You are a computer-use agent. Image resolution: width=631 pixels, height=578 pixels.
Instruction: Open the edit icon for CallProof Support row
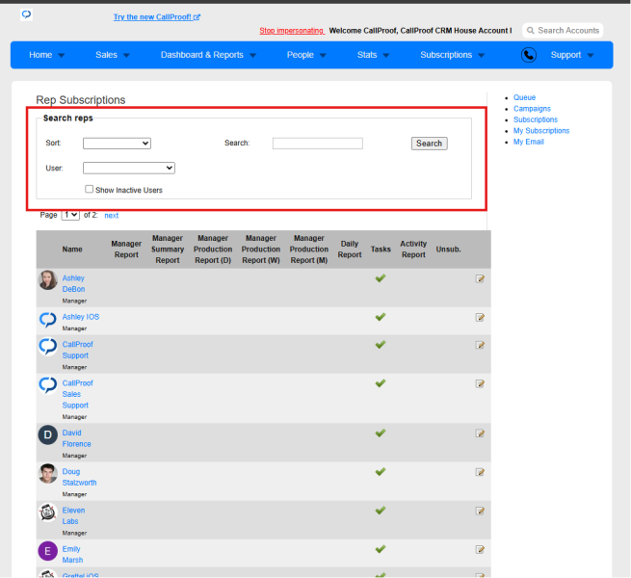(x=480, y=345)
